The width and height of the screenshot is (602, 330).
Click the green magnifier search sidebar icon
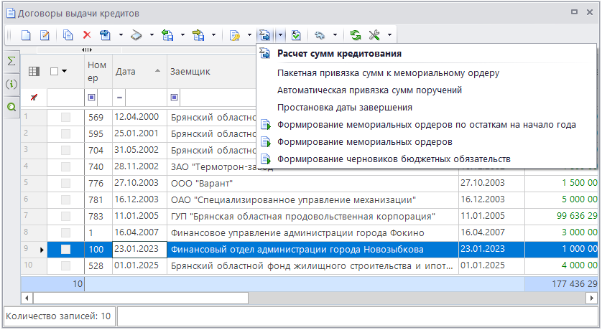point(11,106)
